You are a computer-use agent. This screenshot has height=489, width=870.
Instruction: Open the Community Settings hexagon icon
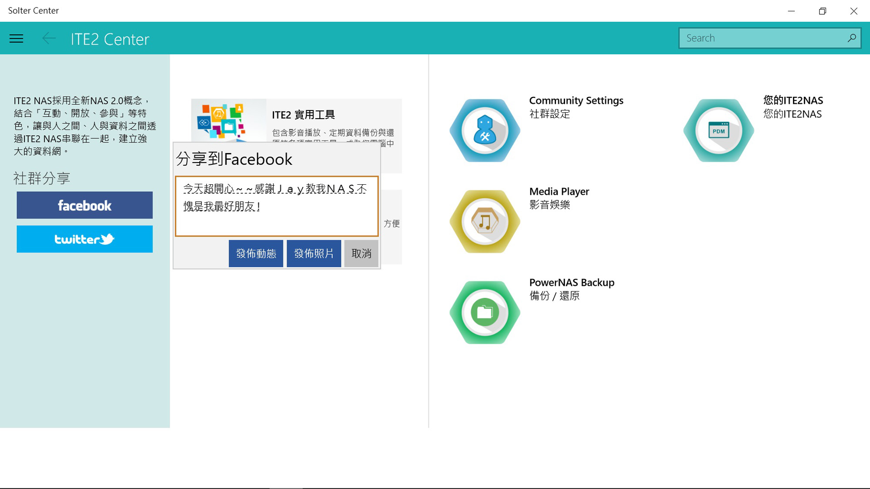(484, 130)
